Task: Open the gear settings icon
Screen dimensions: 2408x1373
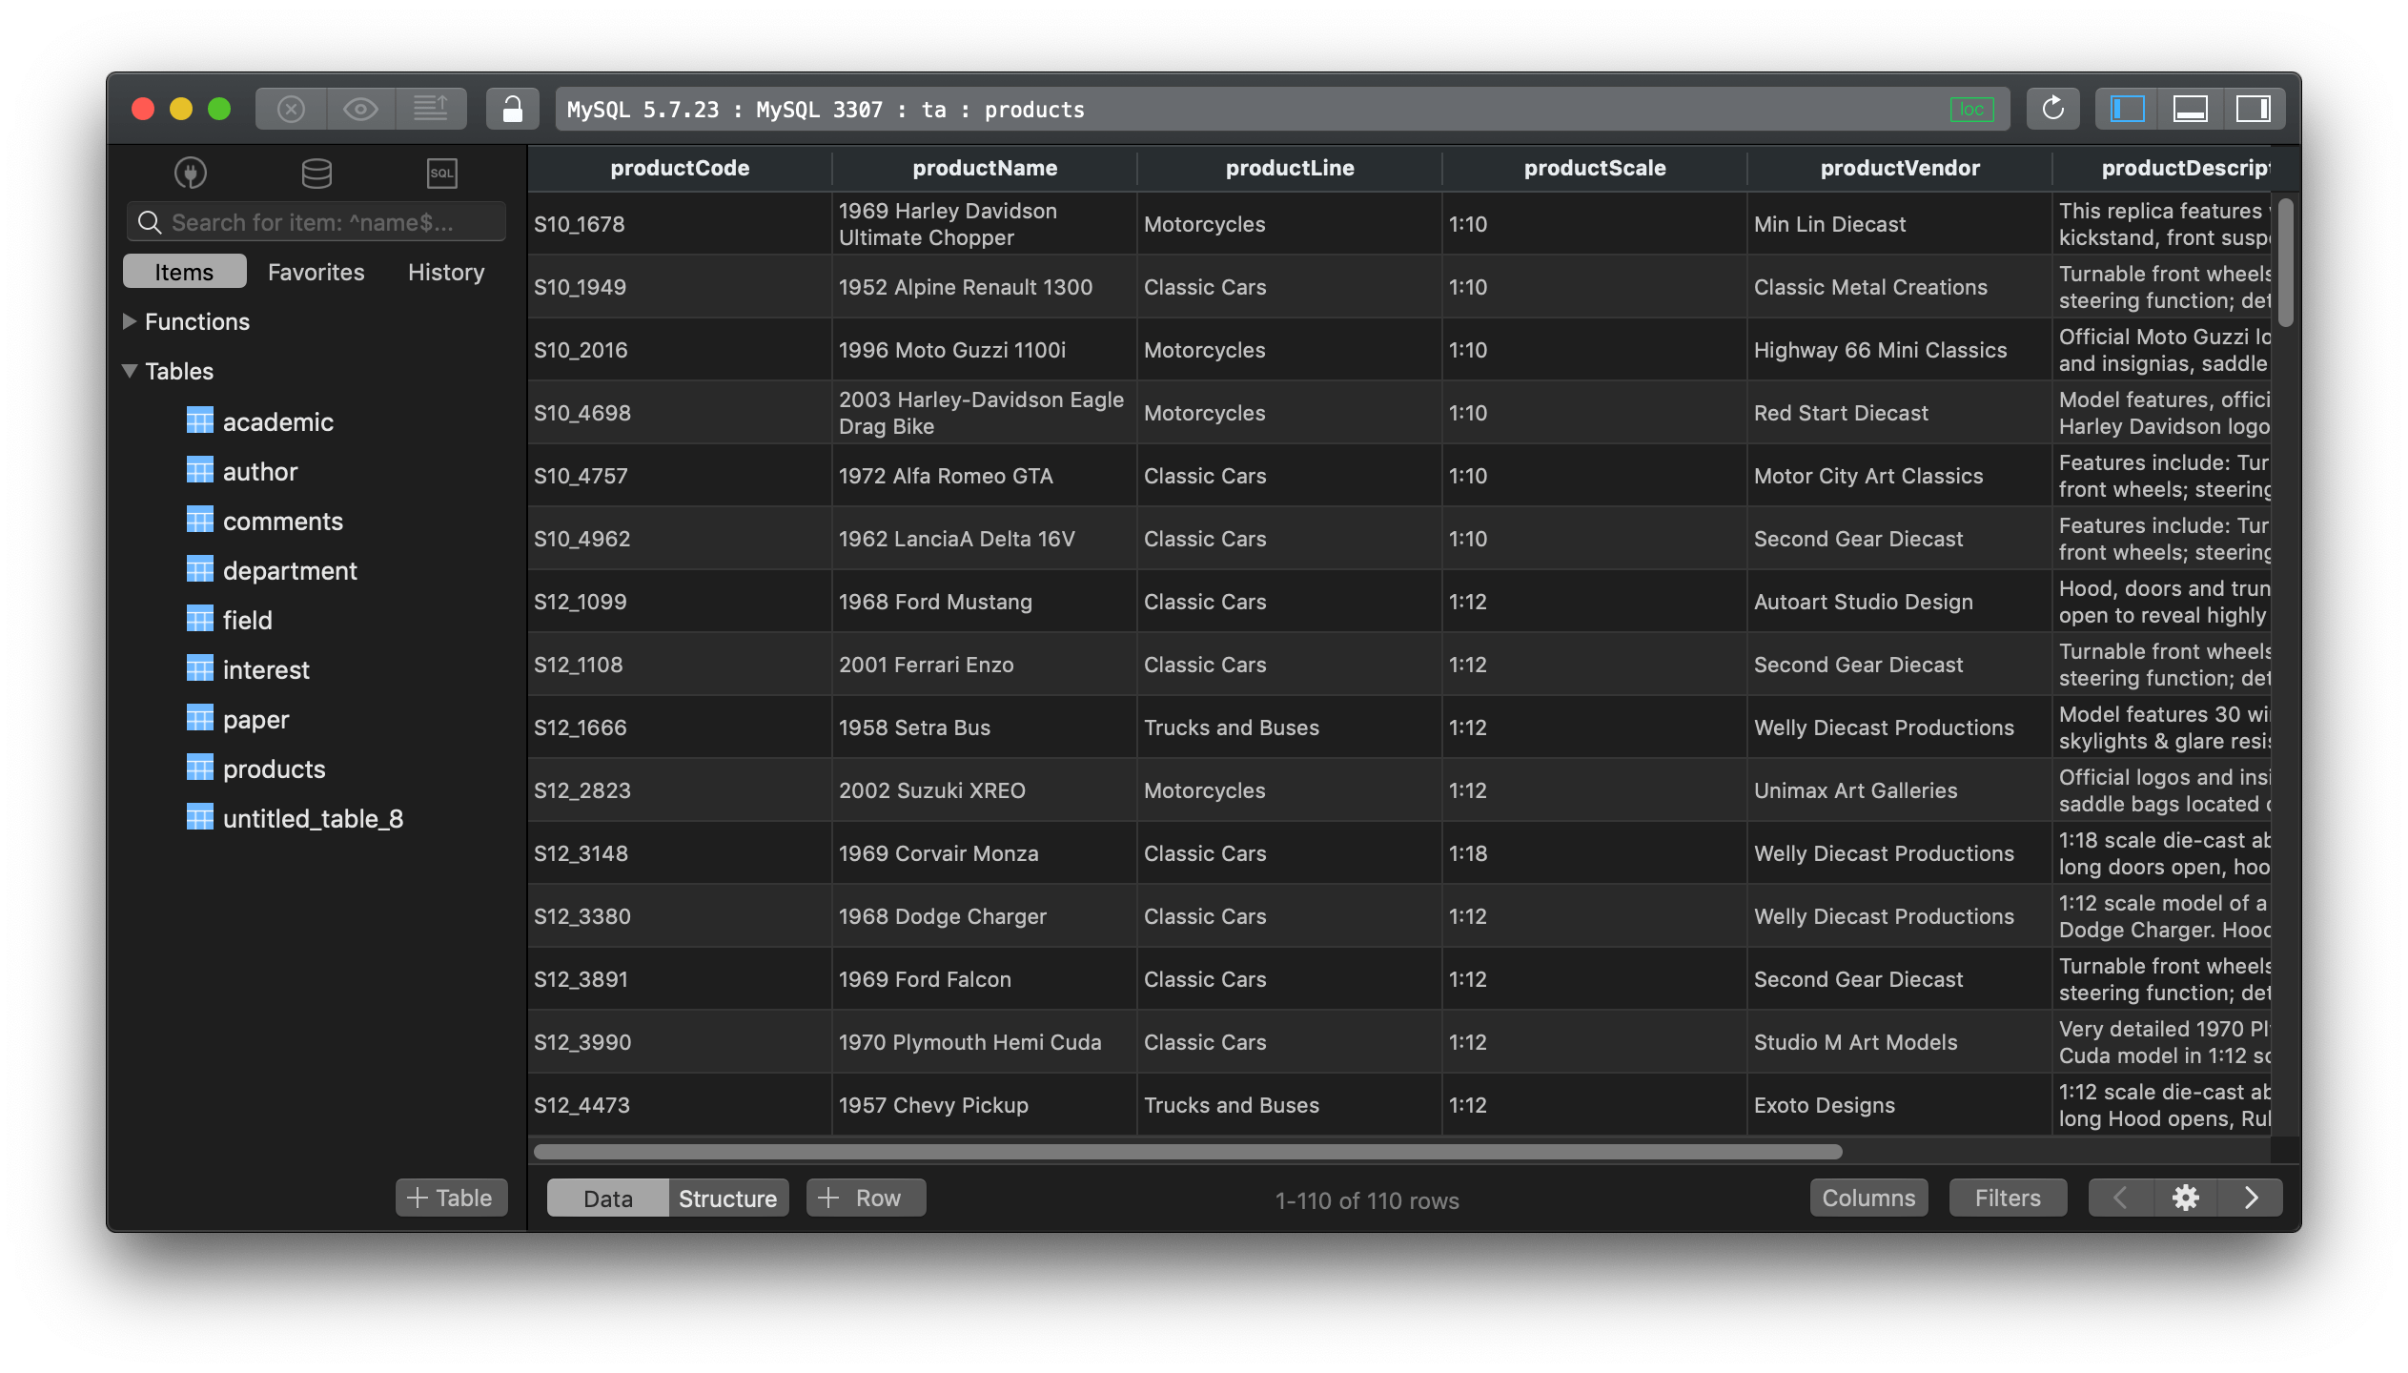Action: click(x=2185, y=1198)
